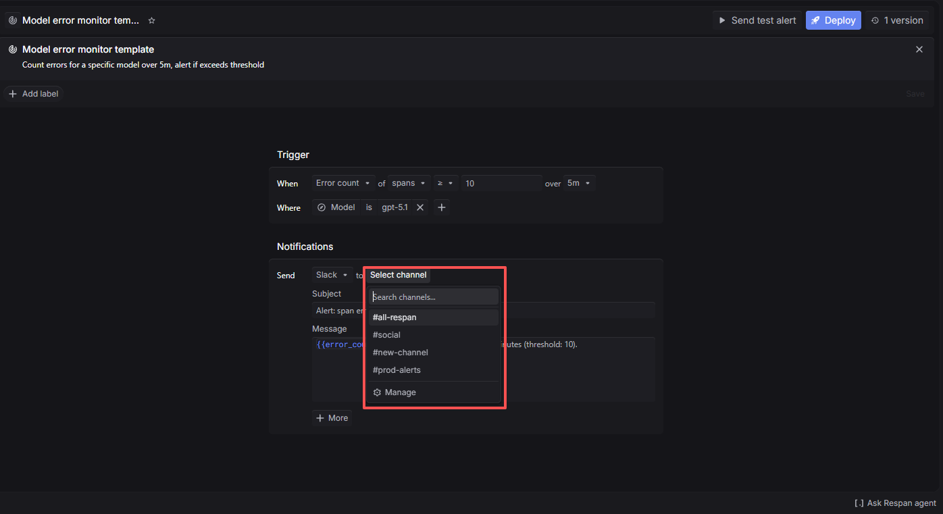Add a new Where filter condition
This screenshot has height=514, width=943.
[x=442, y=207]
